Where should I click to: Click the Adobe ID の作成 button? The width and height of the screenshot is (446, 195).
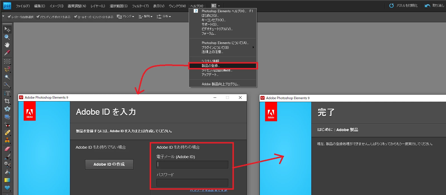[109, 164]
